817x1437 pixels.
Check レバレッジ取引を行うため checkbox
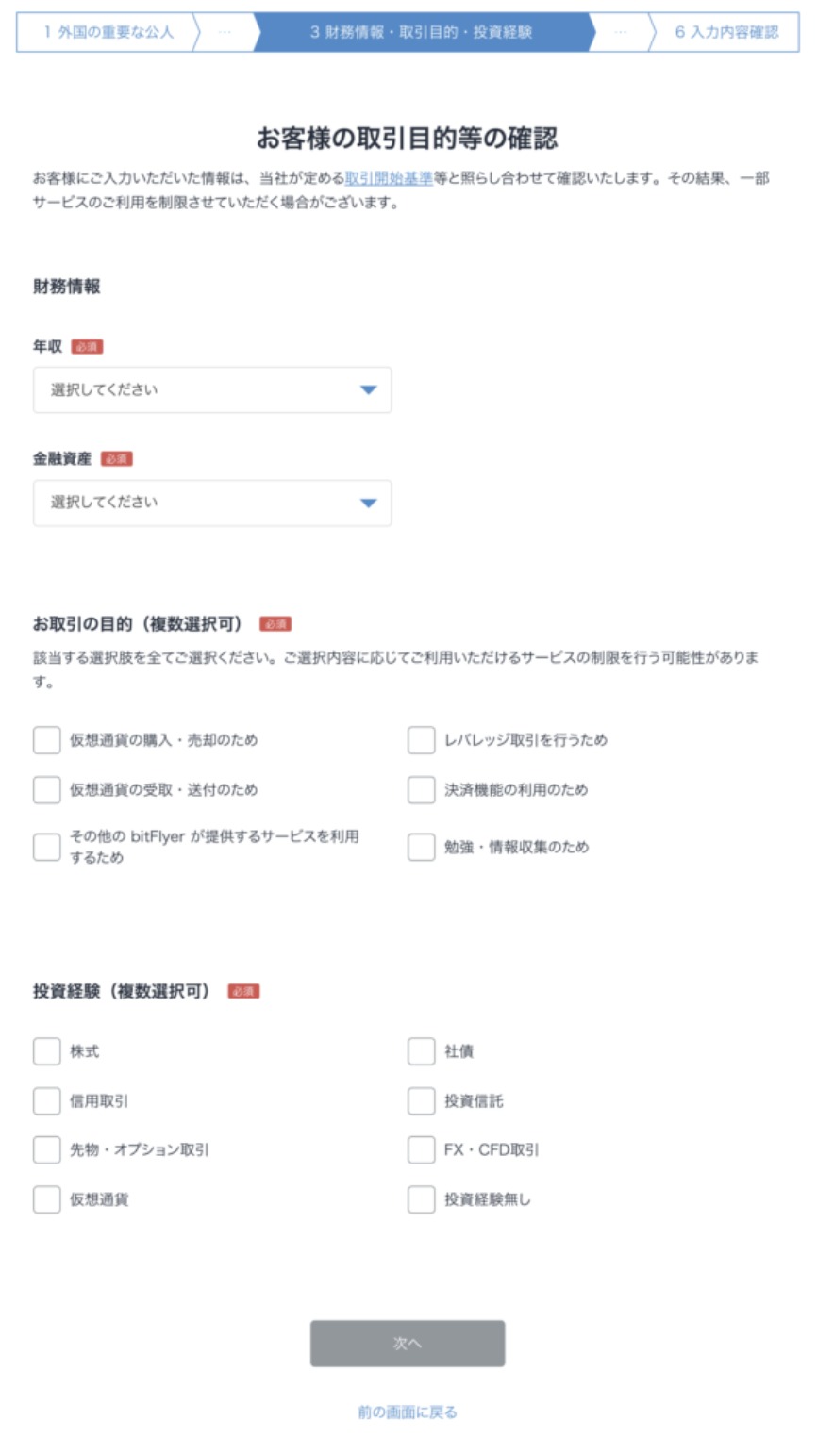420,740
